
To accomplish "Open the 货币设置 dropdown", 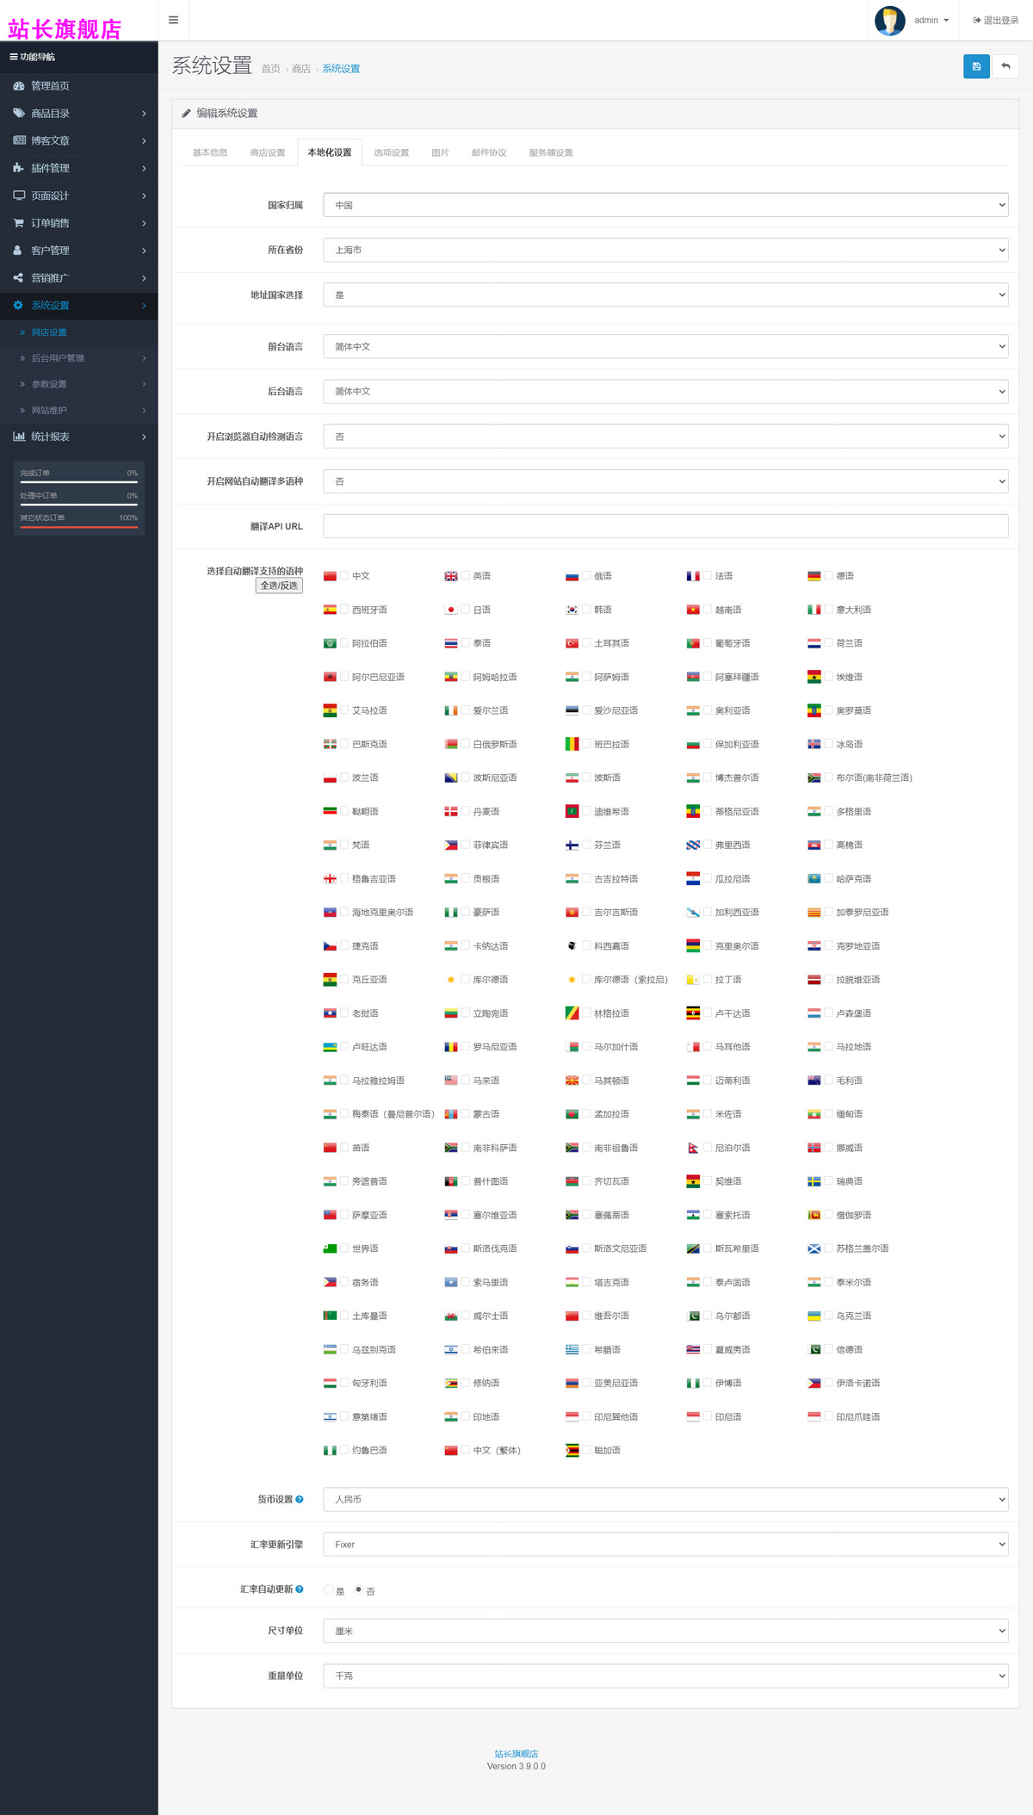I will click(665, 1499).
